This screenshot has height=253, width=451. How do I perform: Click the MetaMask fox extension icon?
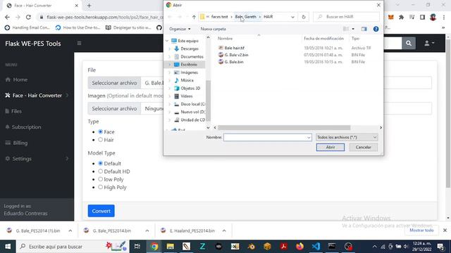(390, 17)
